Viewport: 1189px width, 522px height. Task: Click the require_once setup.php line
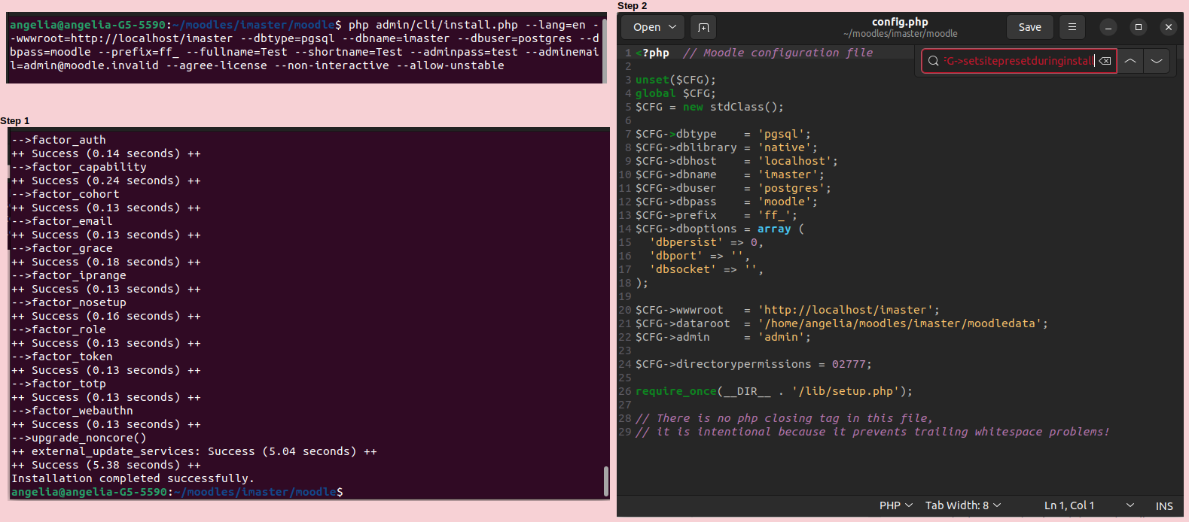[774, 391]
